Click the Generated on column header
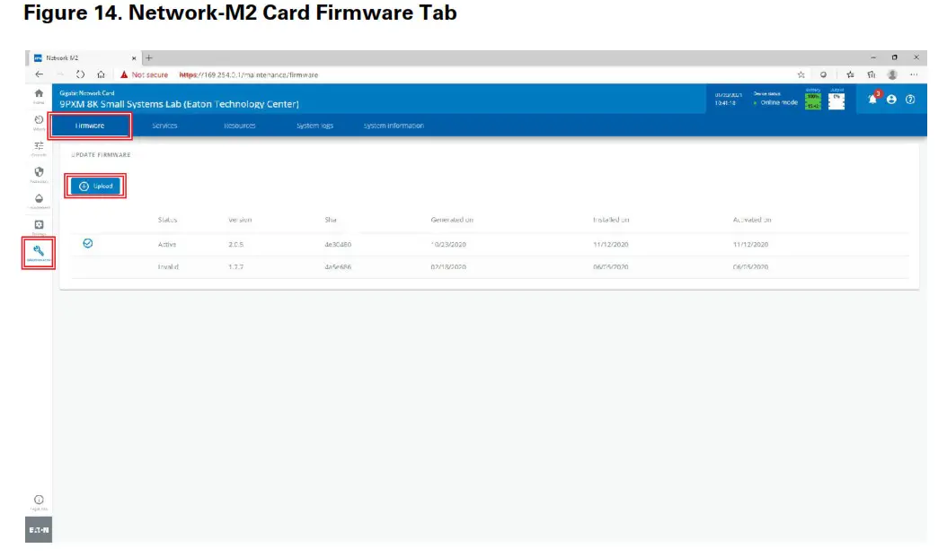Image resolution: width=947 pixels, height=557 pixels. [452, 220]
